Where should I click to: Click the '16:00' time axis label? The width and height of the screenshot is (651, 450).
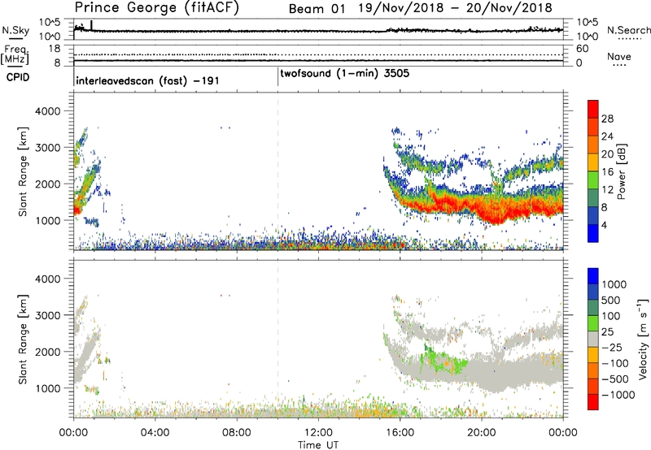400,433
